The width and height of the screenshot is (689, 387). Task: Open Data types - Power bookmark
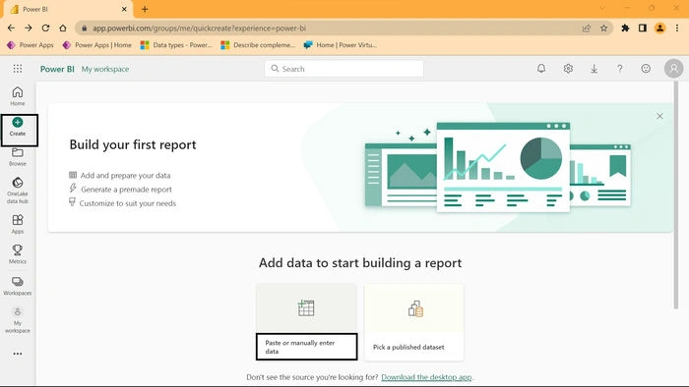[x=176, y=45]
